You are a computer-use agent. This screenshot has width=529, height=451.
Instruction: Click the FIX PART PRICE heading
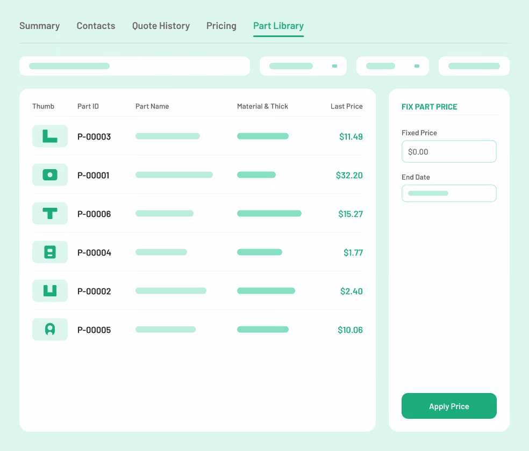pyautogui.click(x=430, y=107)
